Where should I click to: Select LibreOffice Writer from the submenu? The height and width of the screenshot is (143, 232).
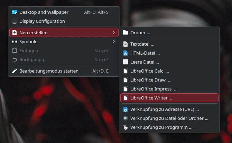pos(169,98)
